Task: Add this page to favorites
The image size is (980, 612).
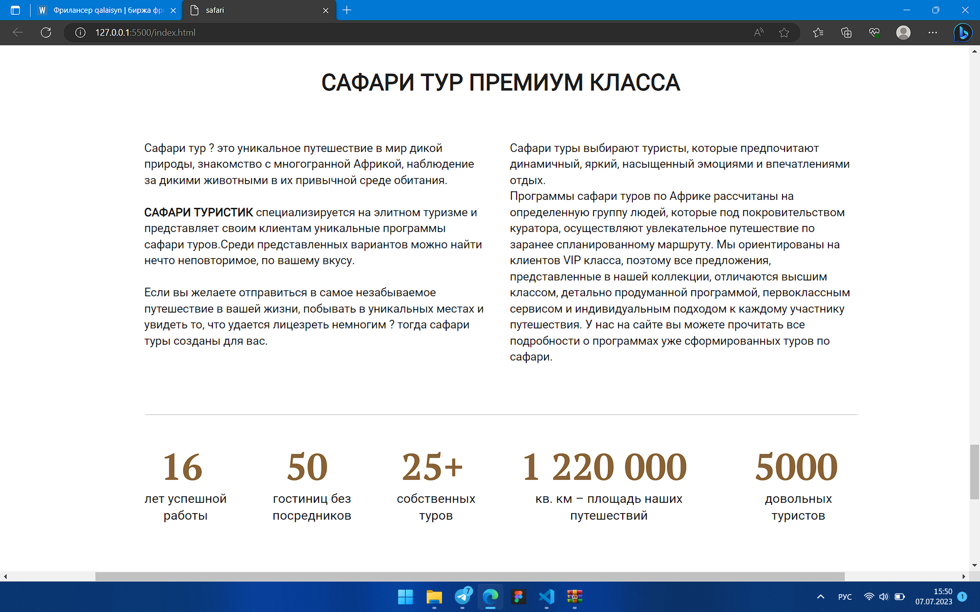Action: (785, 33)
